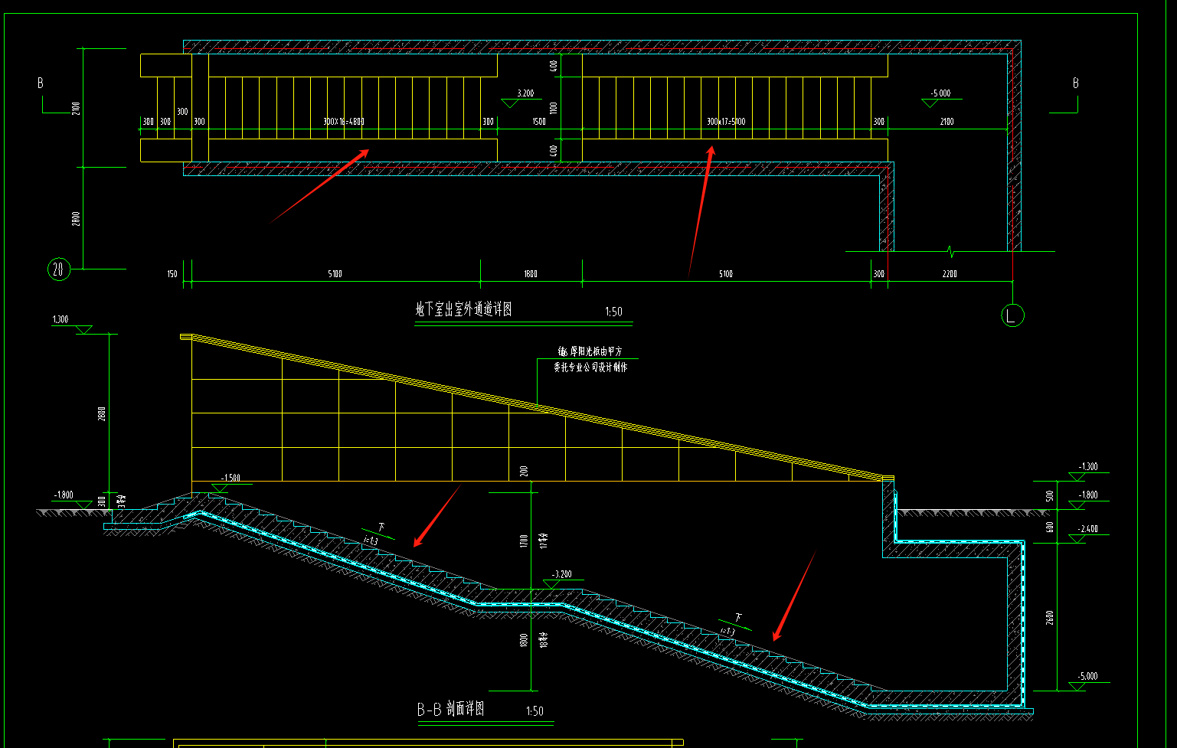
Task: Select the vertical 2880 dimension text
Action: pyautogui.click(x=102, y=414)
